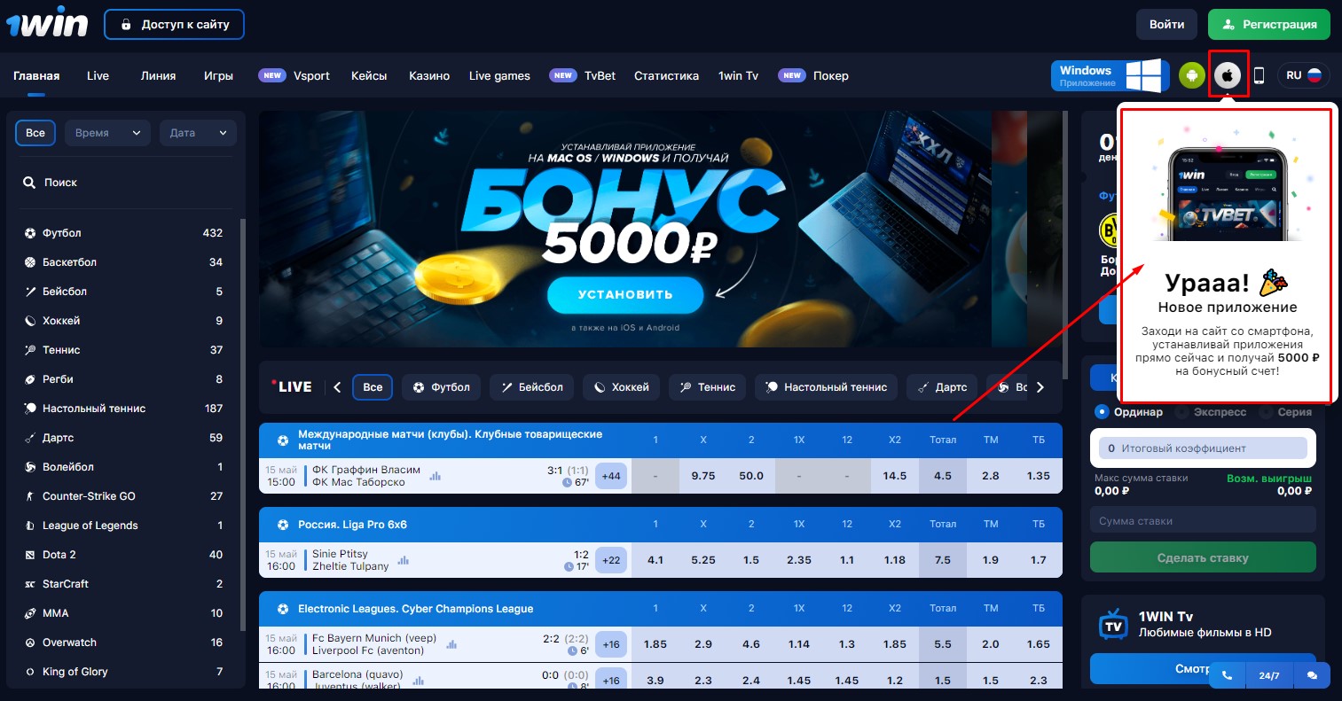1342x701 pixels.
Task: Switch to the Теннис live filter tab
Action: point(707,387)
